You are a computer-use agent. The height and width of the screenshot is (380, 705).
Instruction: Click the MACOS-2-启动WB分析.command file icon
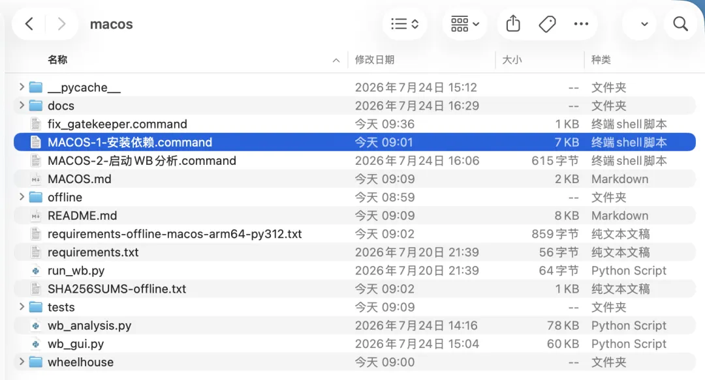tap(35, 160)
